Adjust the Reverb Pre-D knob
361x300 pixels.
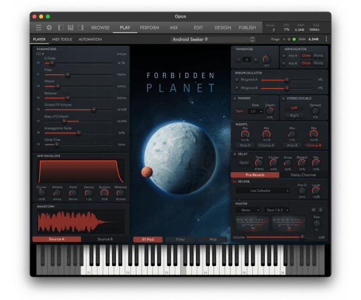[x=302, y=191]
